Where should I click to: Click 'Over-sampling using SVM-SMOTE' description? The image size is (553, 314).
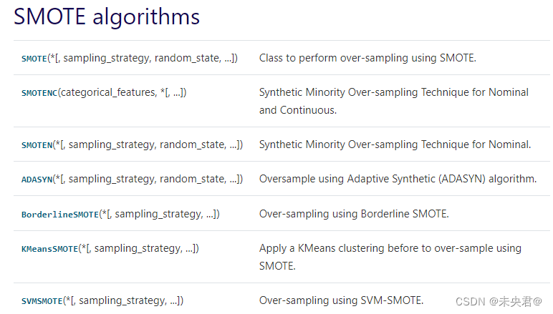point(341,300)
